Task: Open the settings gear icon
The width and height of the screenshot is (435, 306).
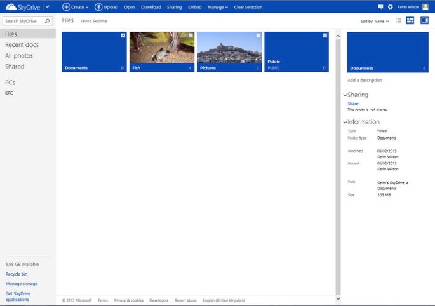Action: pyautogui.click(x=391, y=7)
